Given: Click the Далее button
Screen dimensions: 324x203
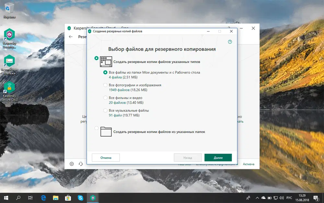Looking at the screenshot, I should coord(218,158).
